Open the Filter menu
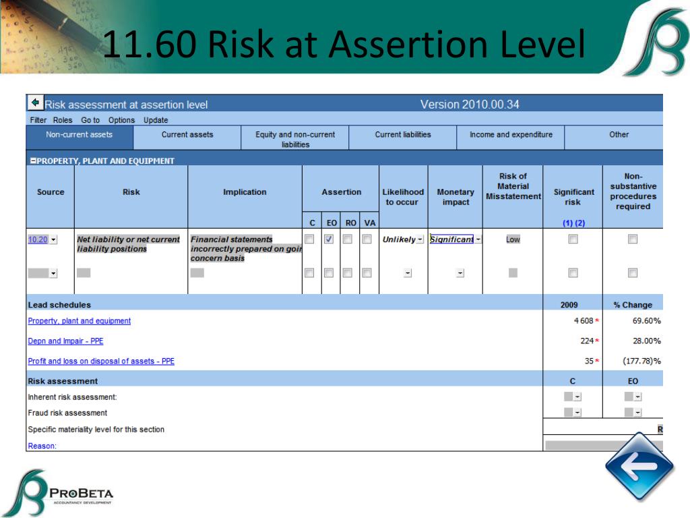The height and width of the screenshot is (518, 690). coord(38,120)
